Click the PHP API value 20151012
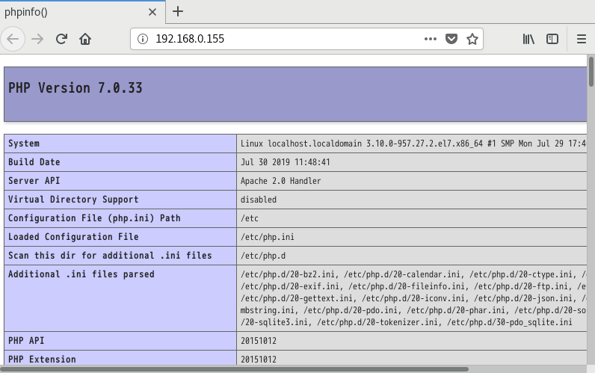Screen dimensions: 595x373 (x=259, y=340)
